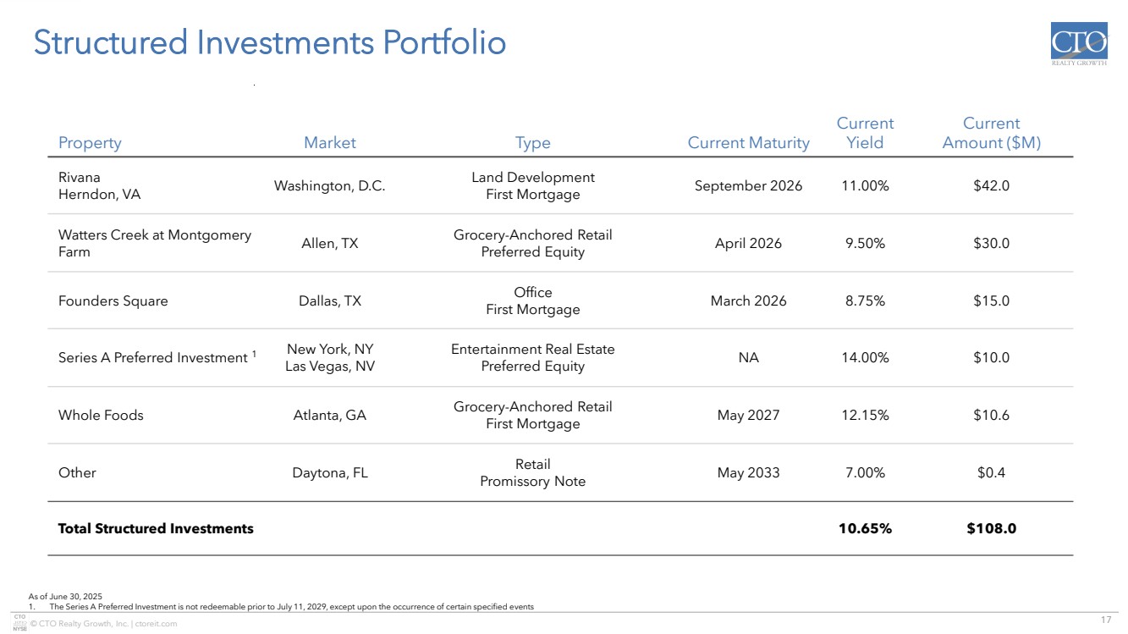Screen dimensions: 1128x634
Task: Select the Watters Creek at Montgomery Farm row
Action: click(155, 243)
